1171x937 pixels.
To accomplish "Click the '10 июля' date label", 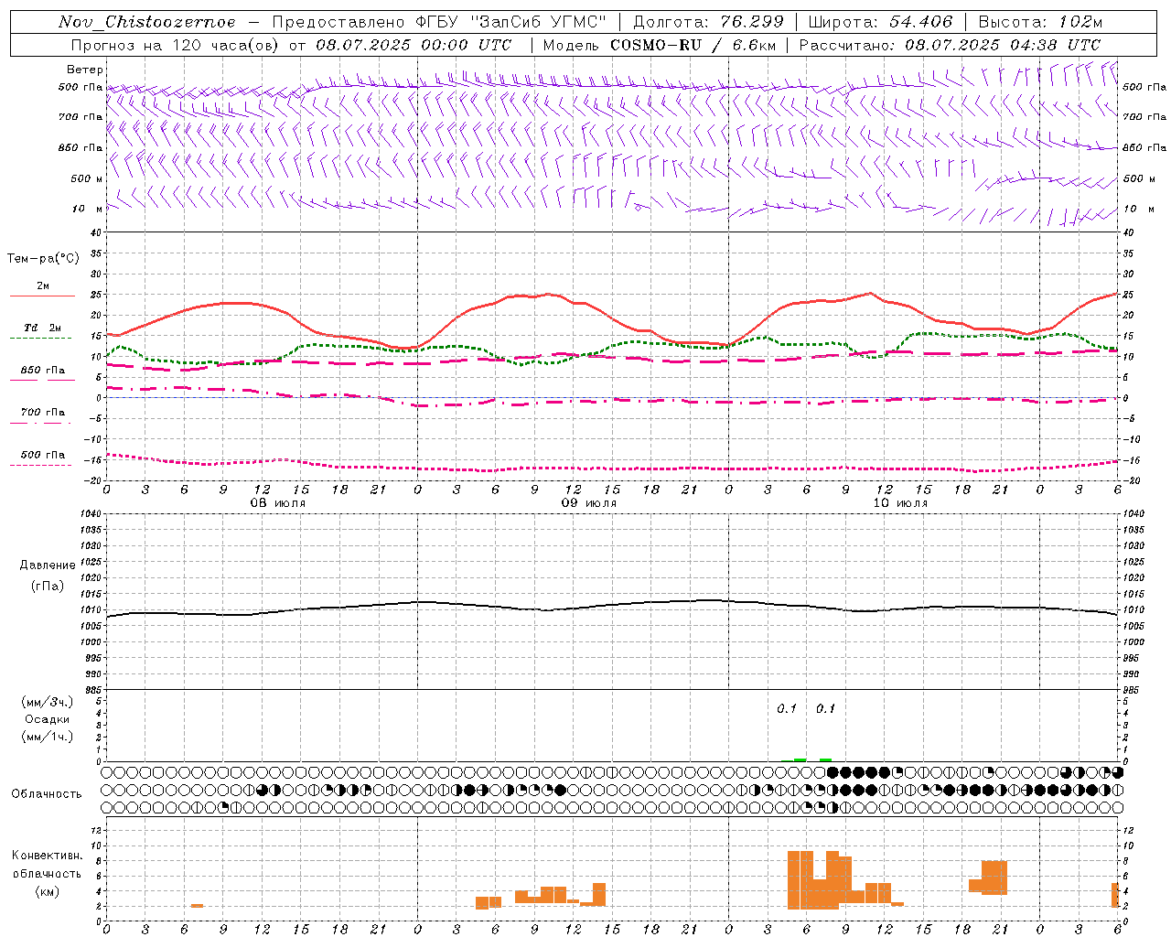I will [900, 503].
